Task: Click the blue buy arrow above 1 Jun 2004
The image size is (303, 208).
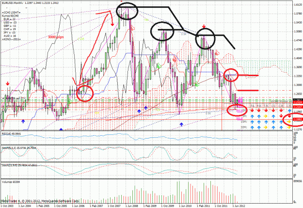Action: tap(23, 121)
